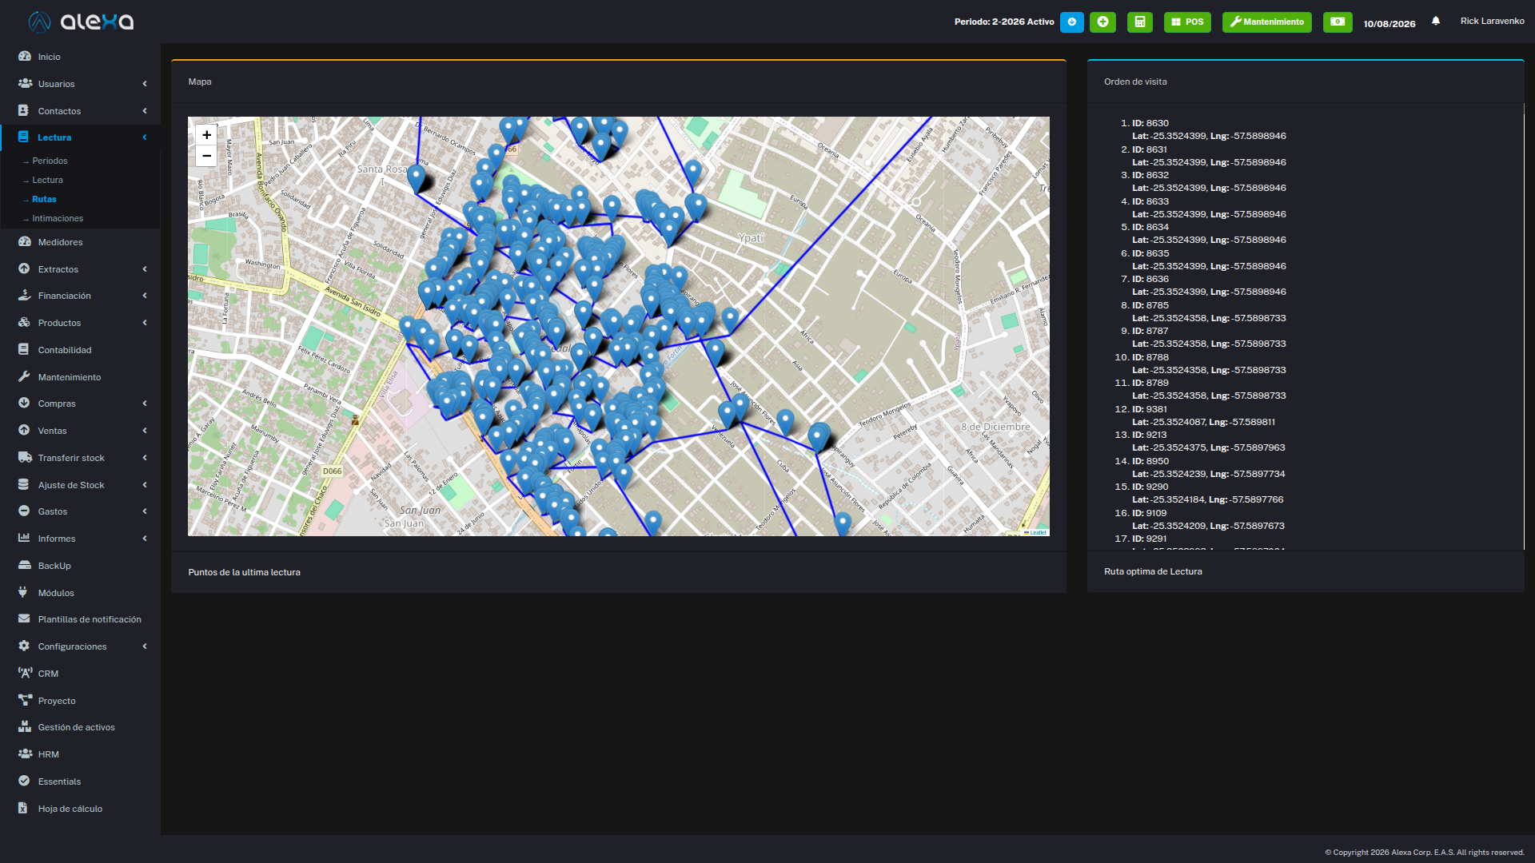Click the Medidores gauge icon
1535x863 pixels.
(x=24, y=242)
